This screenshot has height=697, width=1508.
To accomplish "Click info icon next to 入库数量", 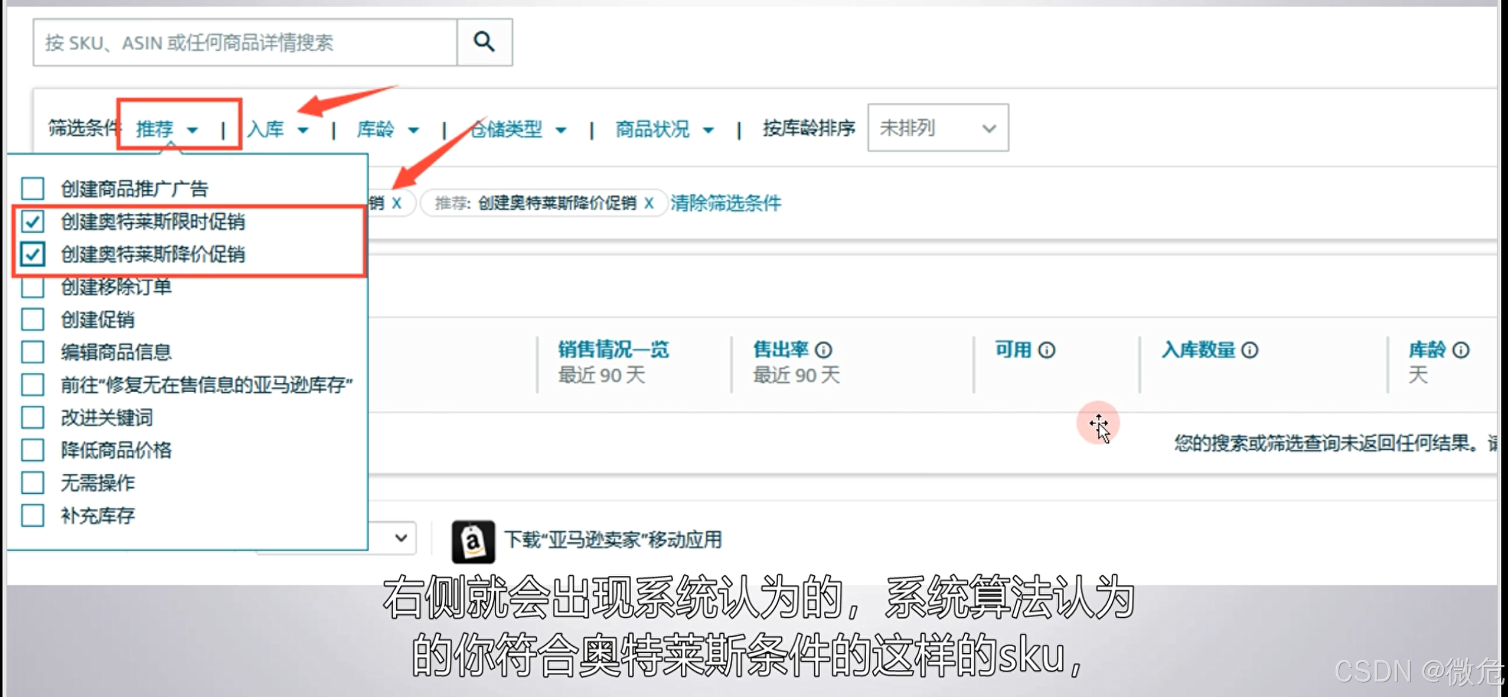I will tap(1249, 350).
